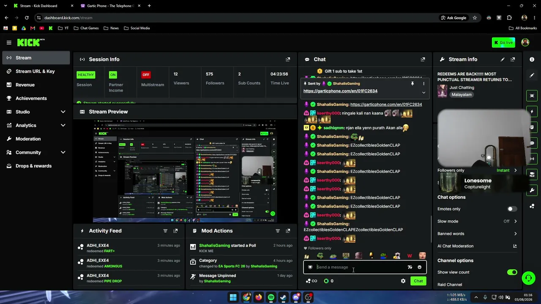Switch to Gartic Phone browser tab
This screenshot has width=541, height=304.
[x=110, y=6]
